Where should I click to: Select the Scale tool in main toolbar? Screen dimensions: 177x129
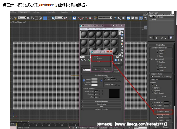click(53, 18)
